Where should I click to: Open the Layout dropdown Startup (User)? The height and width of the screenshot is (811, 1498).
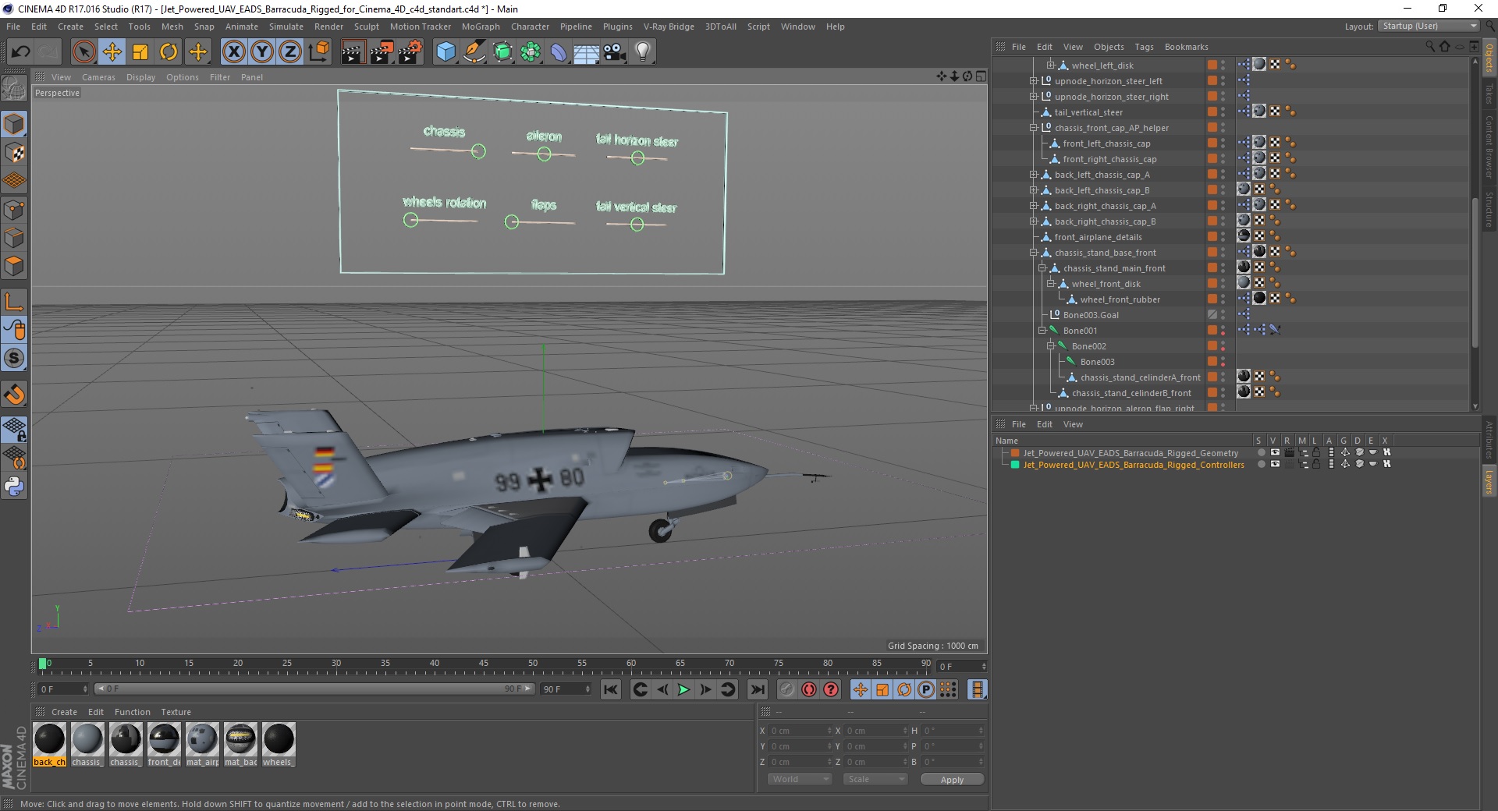(x=1429, y=26)
